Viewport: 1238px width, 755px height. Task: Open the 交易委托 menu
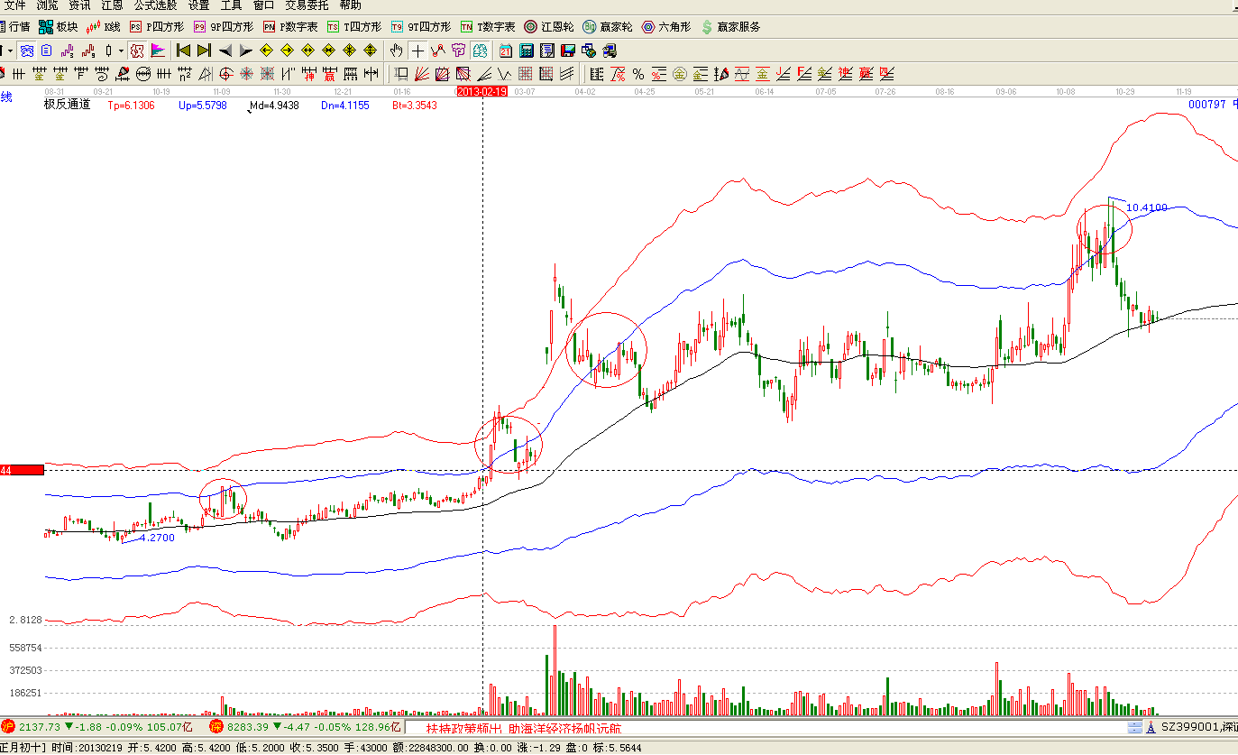point(307,5)
